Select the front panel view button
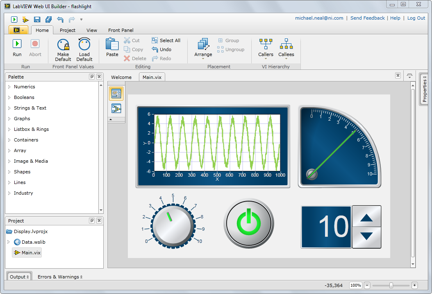This screenshot has height=294, width=432. (x=116, y=94)
